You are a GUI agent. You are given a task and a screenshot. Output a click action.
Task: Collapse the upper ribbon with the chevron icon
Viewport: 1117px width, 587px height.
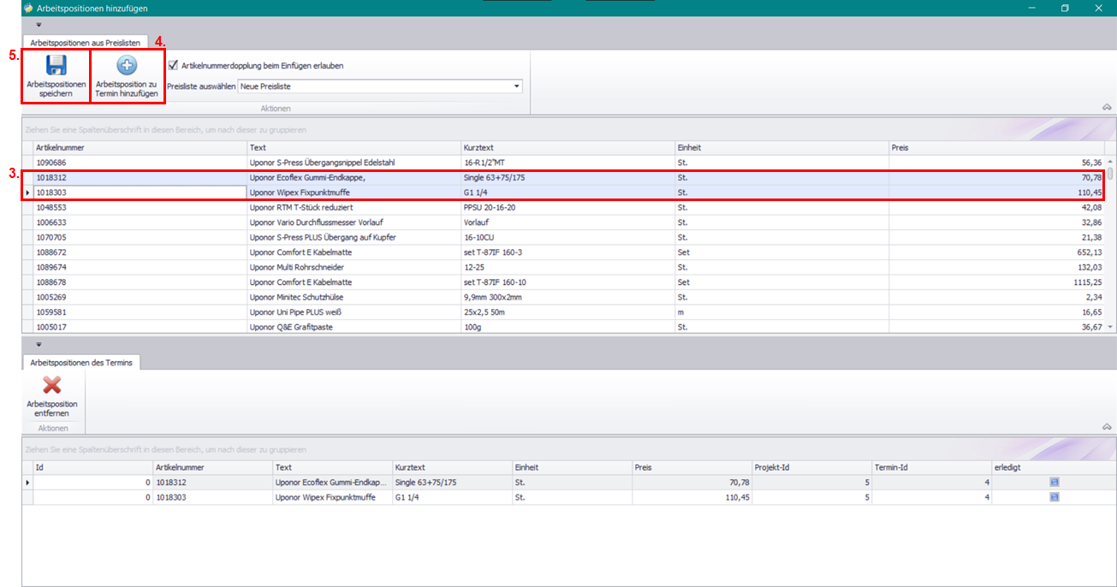tap(1106, 107)
